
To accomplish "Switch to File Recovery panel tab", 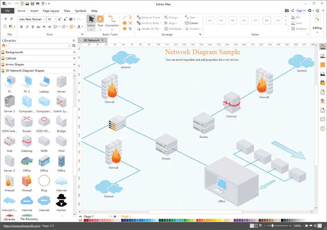I will click(x=29, y=219).
